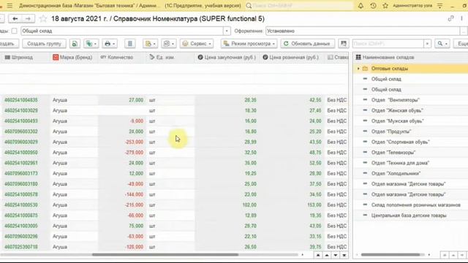Open window settings icon next to administrator name
Viewport: 468px width, 263px height.
pyautogui.click(x=440, y=6)
